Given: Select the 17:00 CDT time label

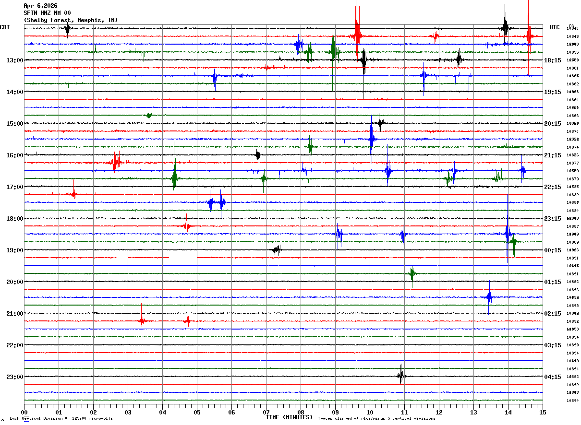Looking at the screenshot, I should (x=15, y=187).
